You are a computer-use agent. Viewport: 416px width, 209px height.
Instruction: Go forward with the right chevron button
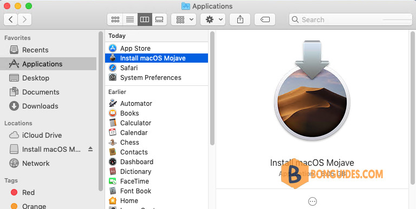coord(25,19)
